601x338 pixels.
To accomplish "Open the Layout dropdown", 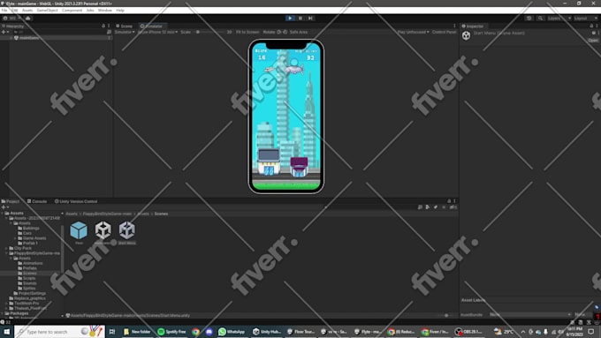I will pos(586,18).
